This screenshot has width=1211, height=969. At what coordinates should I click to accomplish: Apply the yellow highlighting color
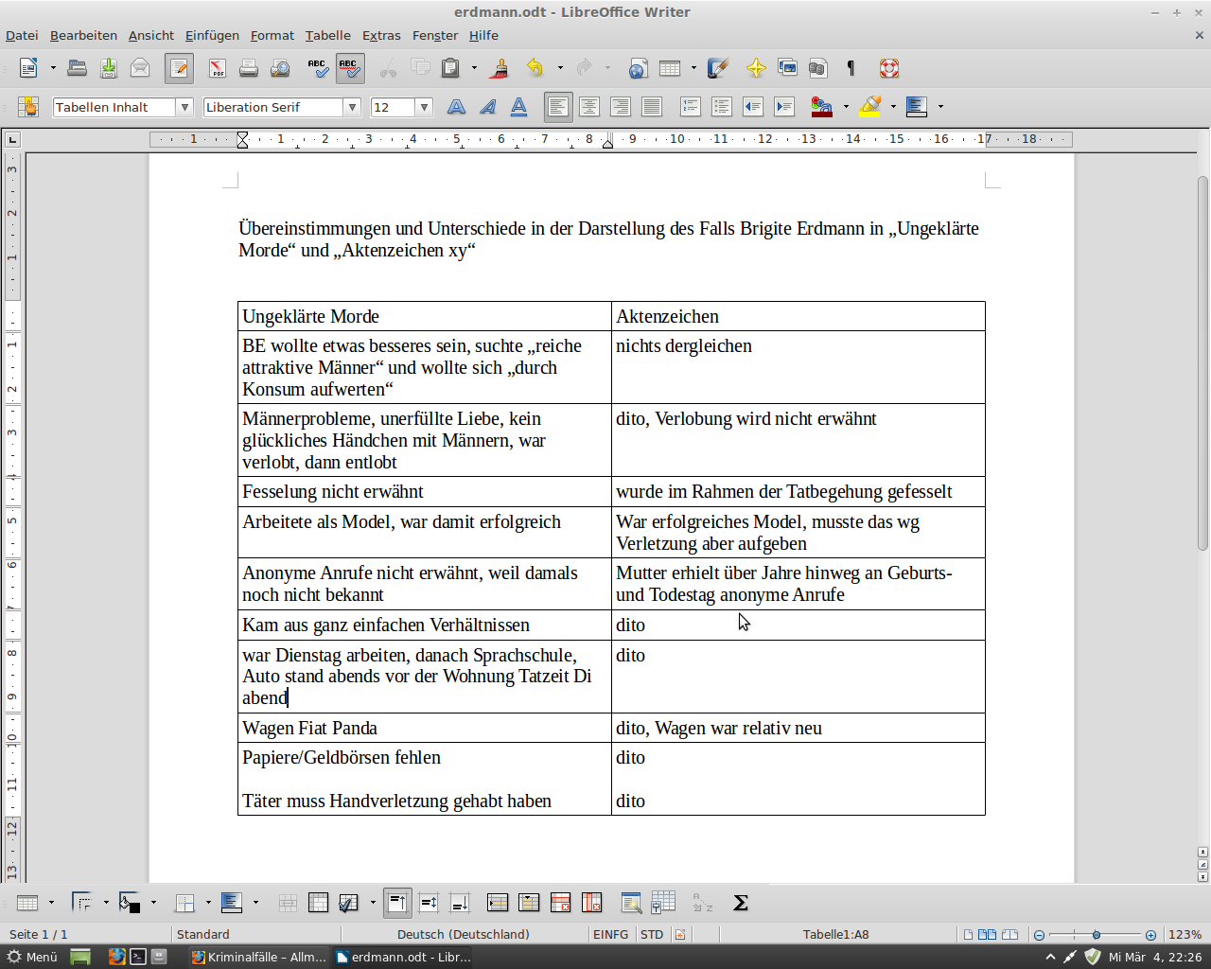pos(870,107)
